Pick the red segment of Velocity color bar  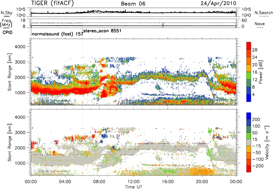[249, 169]
